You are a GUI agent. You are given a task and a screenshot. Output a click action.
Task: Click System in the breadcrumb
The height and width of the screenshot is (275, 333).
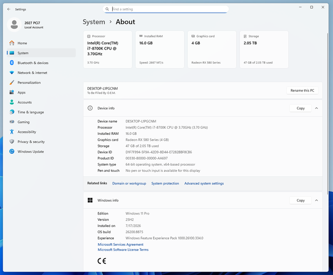click(94, 22)
